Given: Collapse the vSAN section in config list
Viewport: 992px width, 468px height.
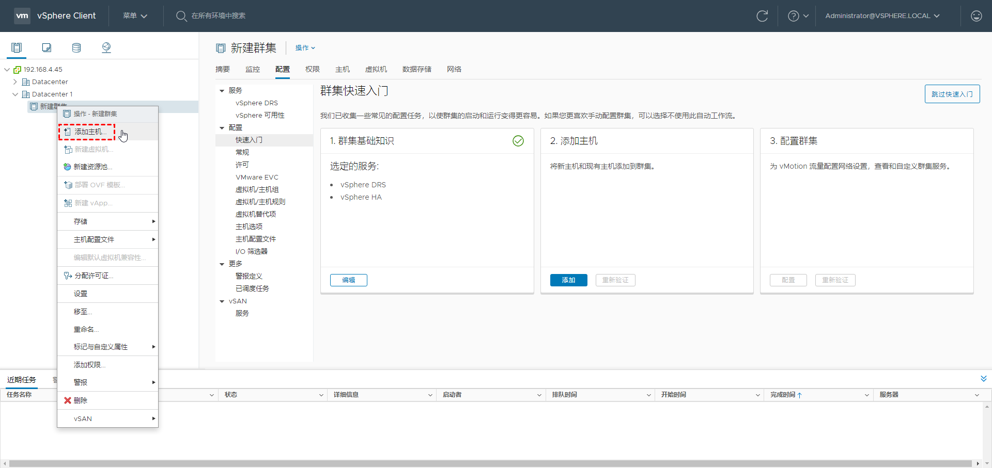Looking at the screenshot, I should click(x=222, y=301).
